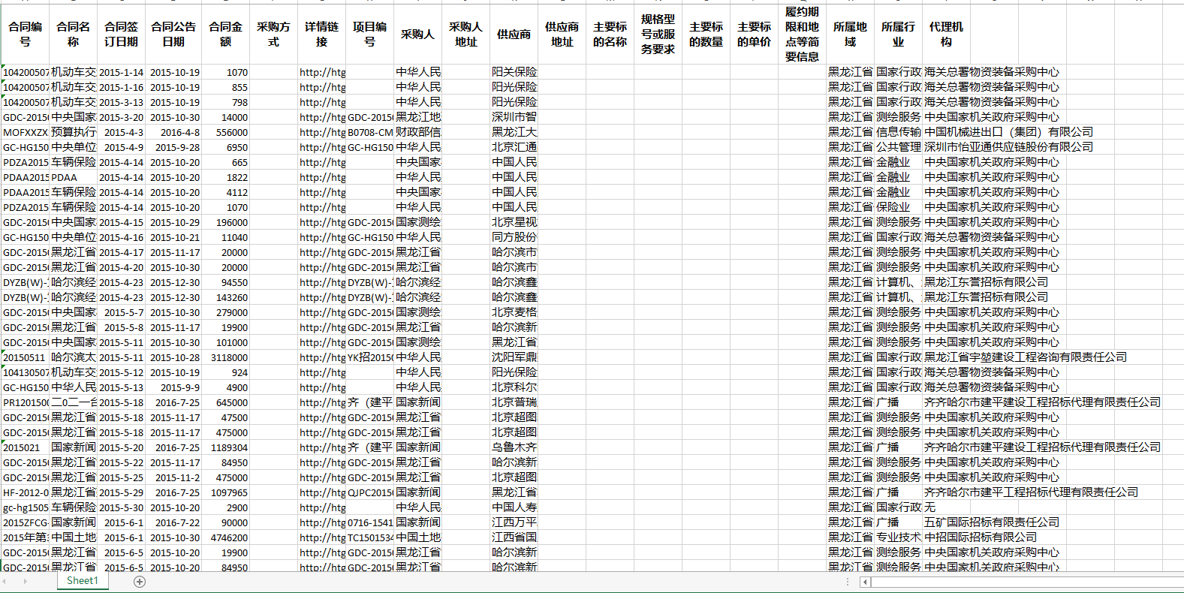Select the amount cell 143260
The width and height of the screenshot is (1184, 593).
(x=225, y=297)
